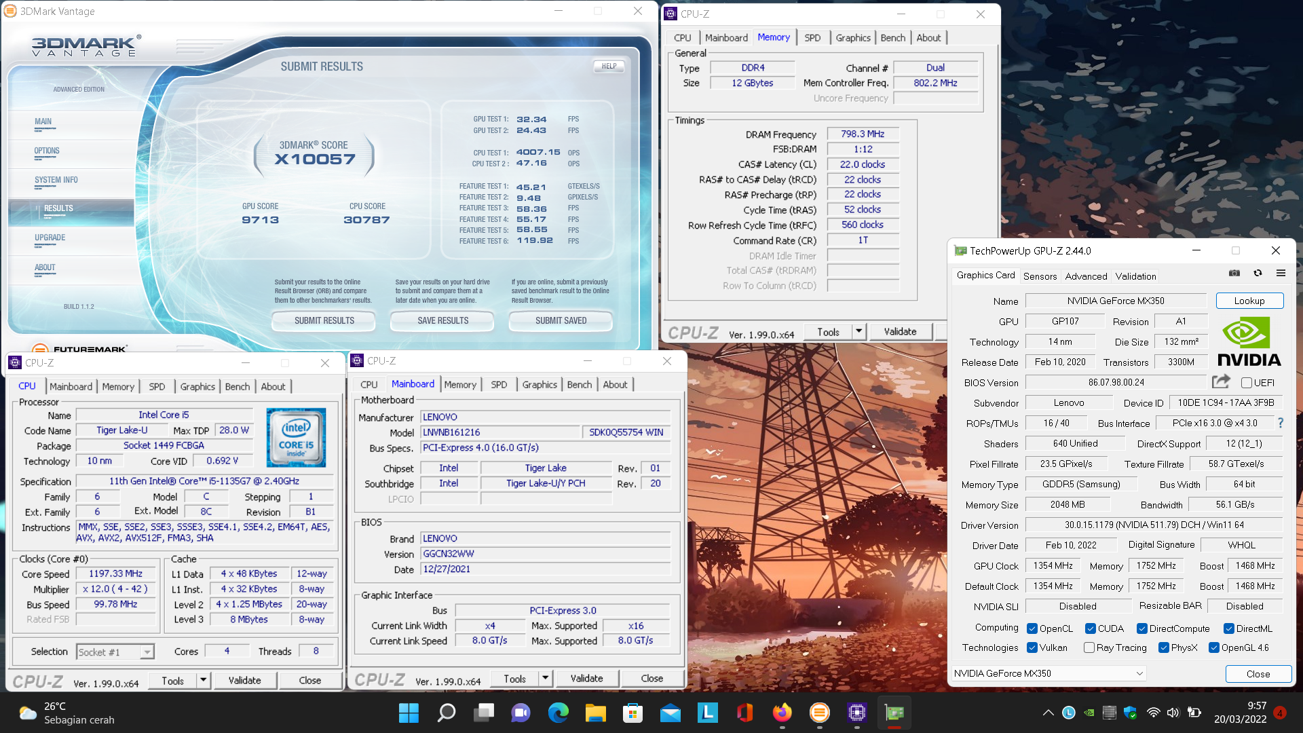Open the GPU-Z hamburger menu

[1281, 273]
